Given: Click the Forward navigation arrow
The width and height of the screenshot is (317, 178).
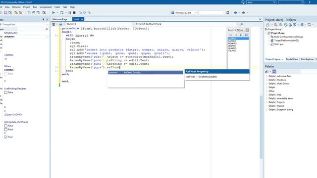Looking at the screenshot, I should point(244,12).
